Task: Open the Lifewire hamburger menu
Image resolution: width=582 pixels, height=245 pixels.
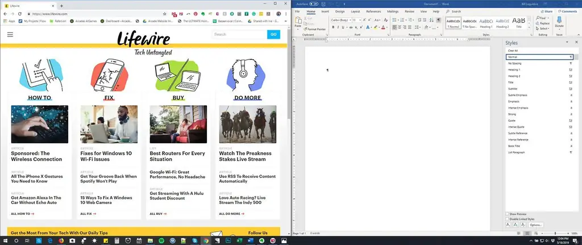Action: click(10, 35)
